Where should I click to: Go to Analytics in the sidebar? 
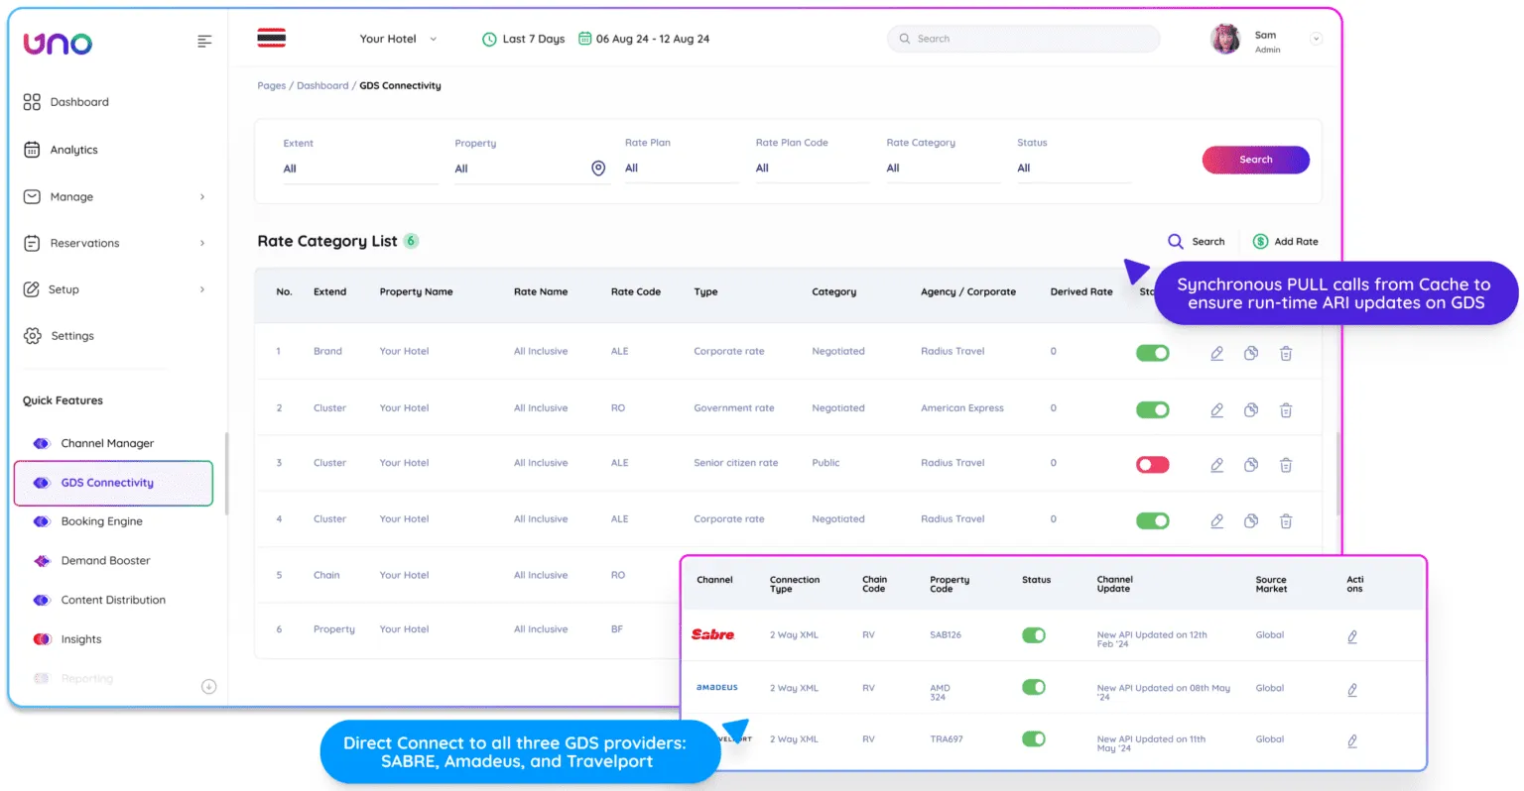click(73, 150)
